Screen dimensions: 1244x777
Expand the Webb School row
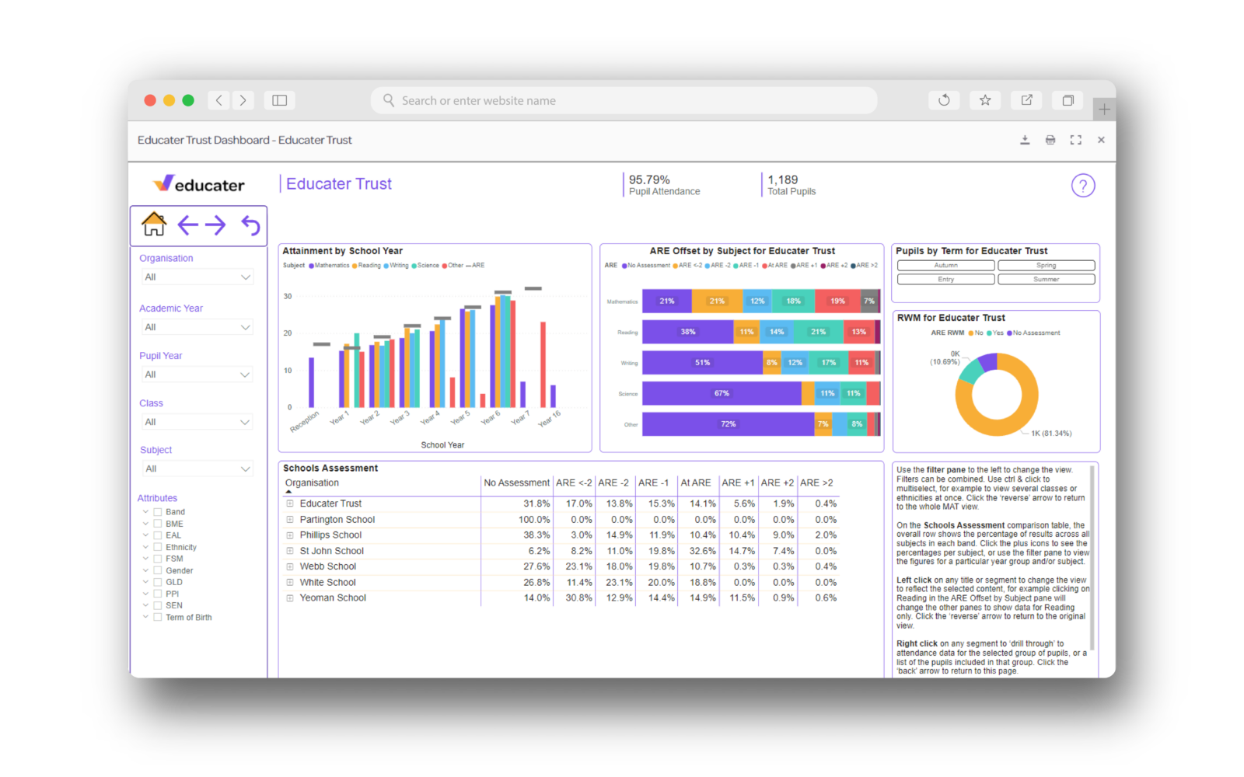pyautogui.click(x=290, y=566)
